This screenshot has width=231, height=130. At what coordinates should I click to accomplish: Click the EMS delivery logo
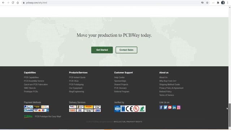pos(97,110)
